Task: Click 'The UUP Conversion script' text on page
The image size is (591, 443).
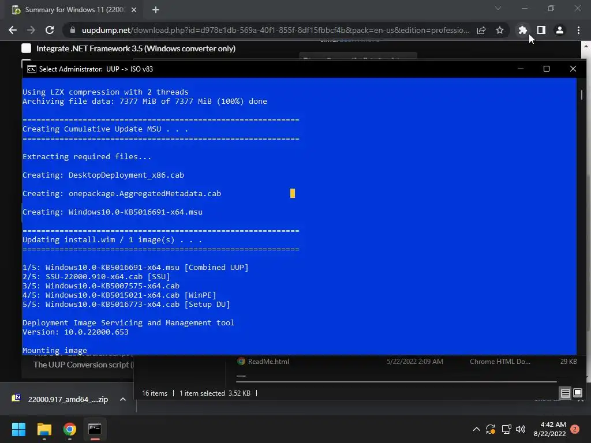Action: click(x=81, y=365)
